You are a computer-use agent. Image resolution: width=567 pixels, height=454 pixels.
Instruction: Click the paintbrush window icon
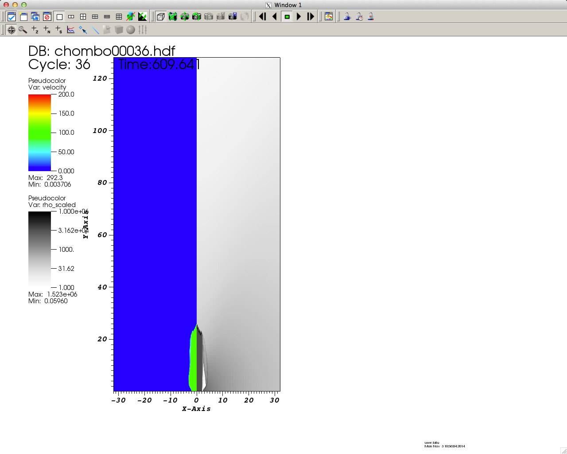tap(329, 17)
